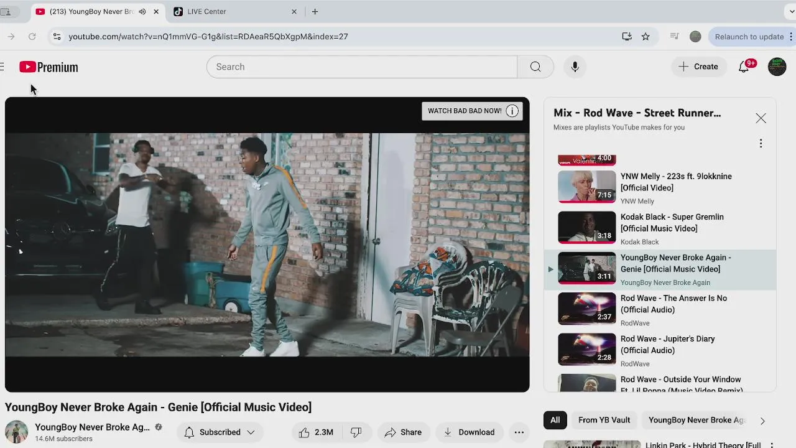Viewport: 796px width, 448px height.
Task: Click the install app icon in address bar
Action: (x=627, y=37)
